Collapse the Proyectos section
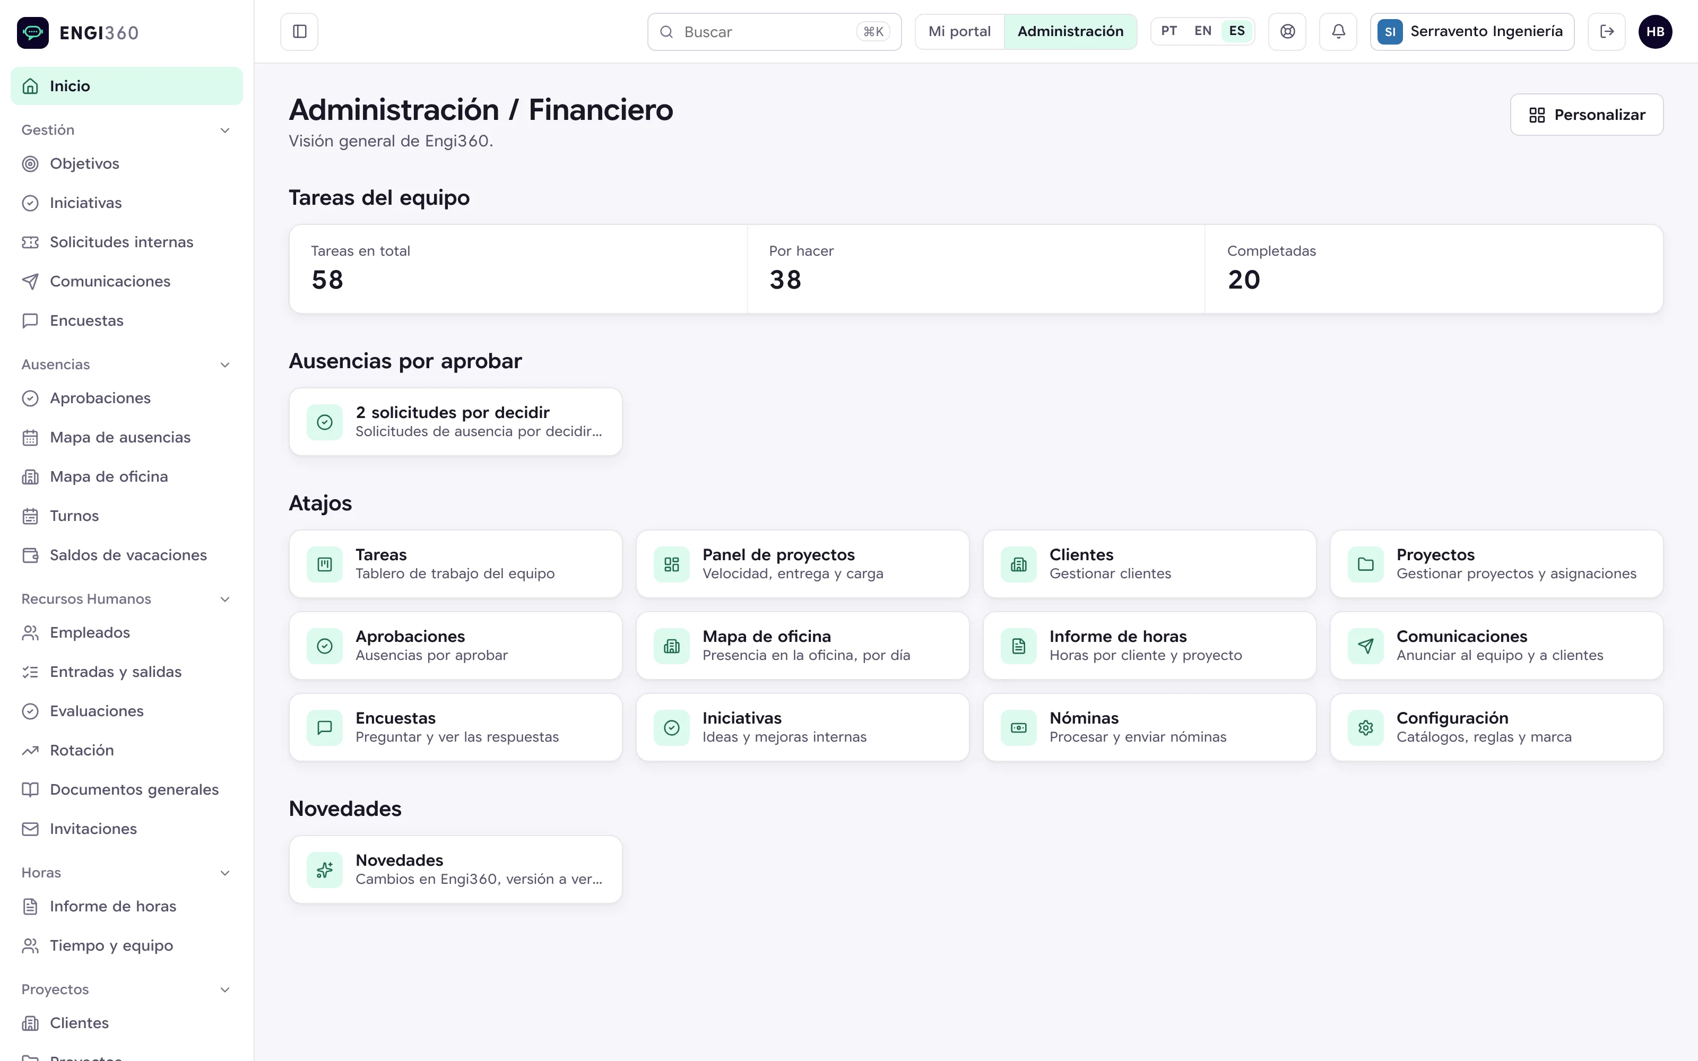This screenshot has width=1698, height=1061. 126,989
